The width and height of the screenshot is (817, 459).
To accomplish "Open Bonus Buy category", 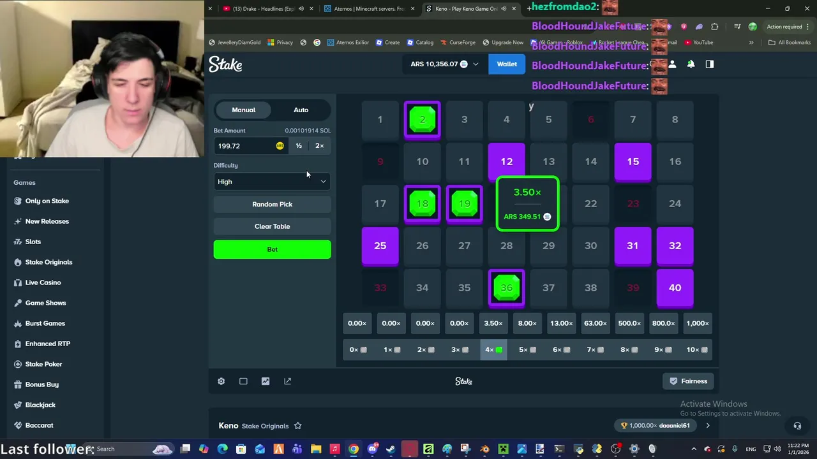I will pos(41,384).
